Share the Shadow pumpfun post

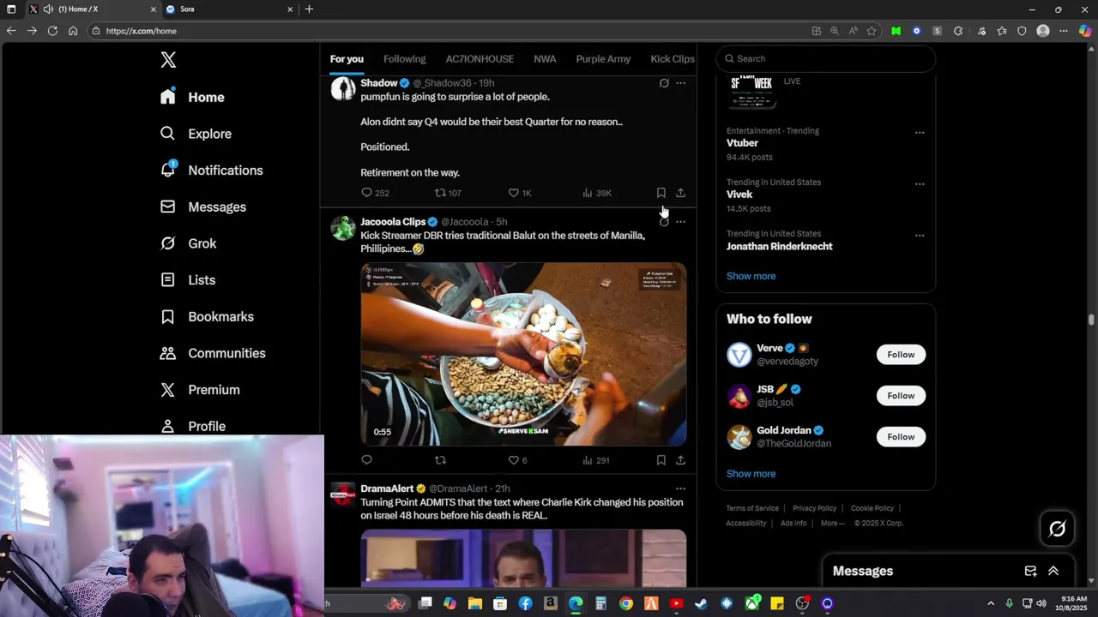pyautogui.click(x=680, y=193)
